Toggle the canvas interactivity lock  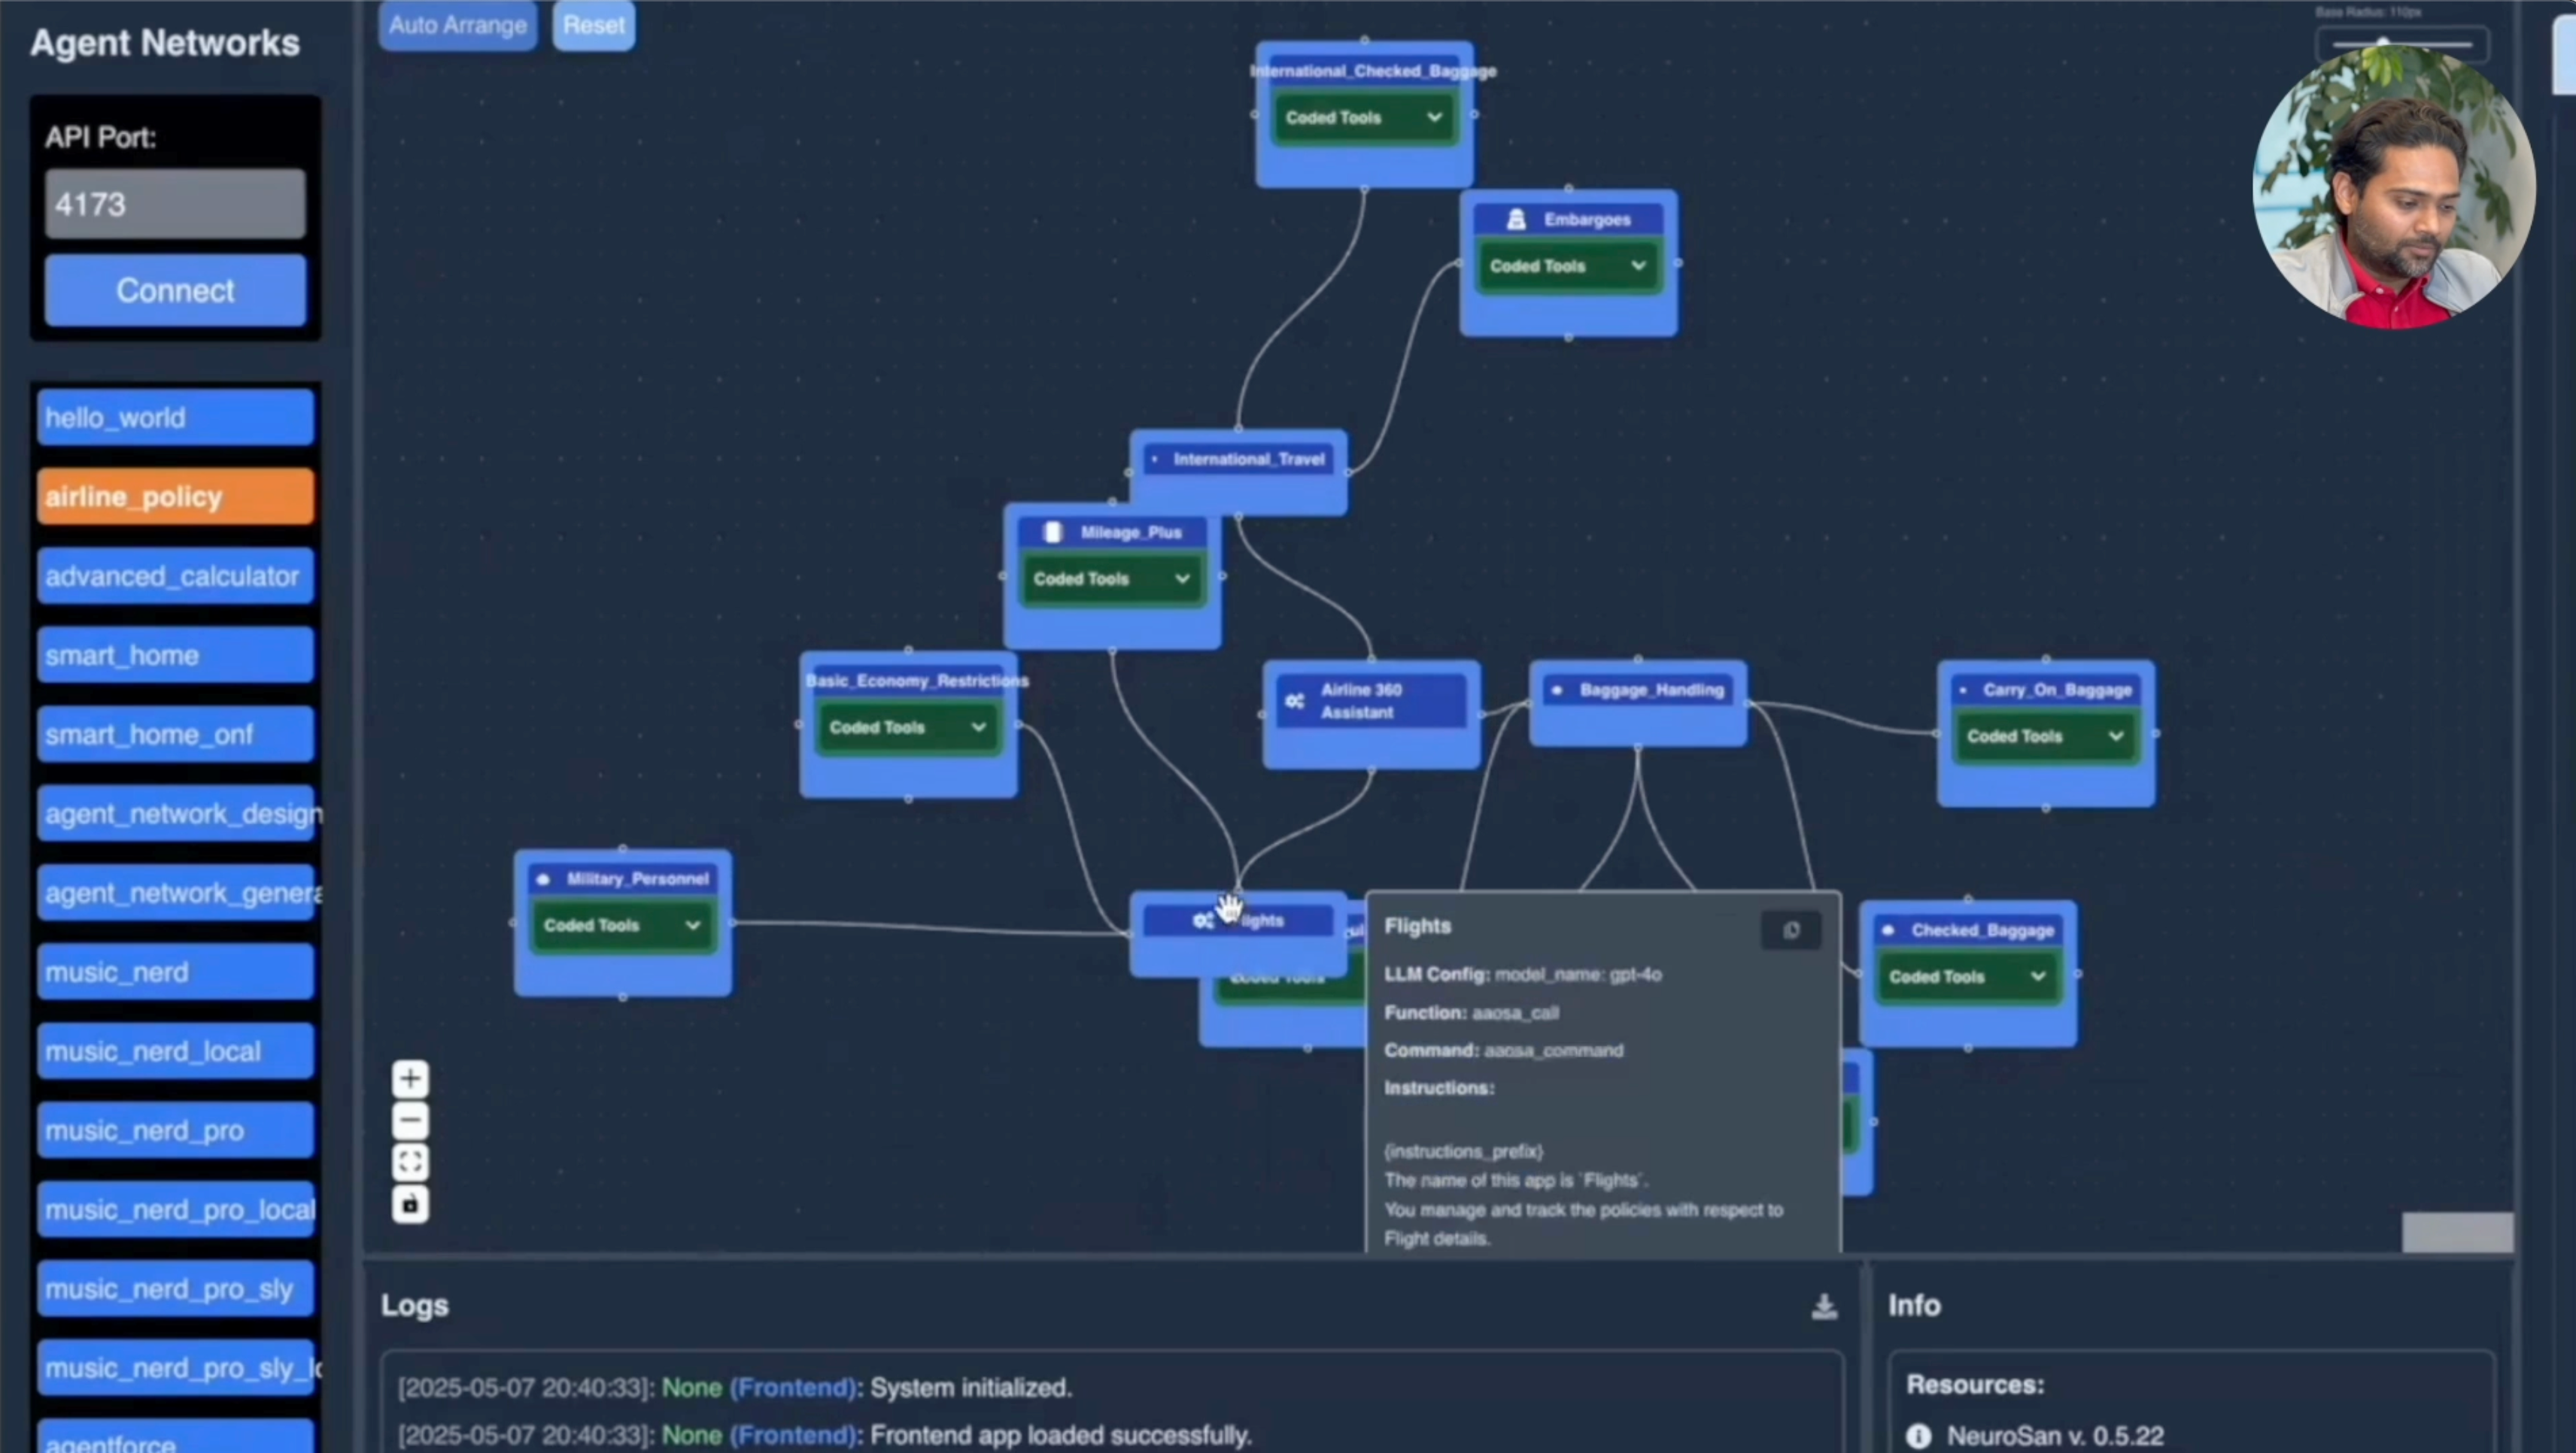pos(410,1204)
